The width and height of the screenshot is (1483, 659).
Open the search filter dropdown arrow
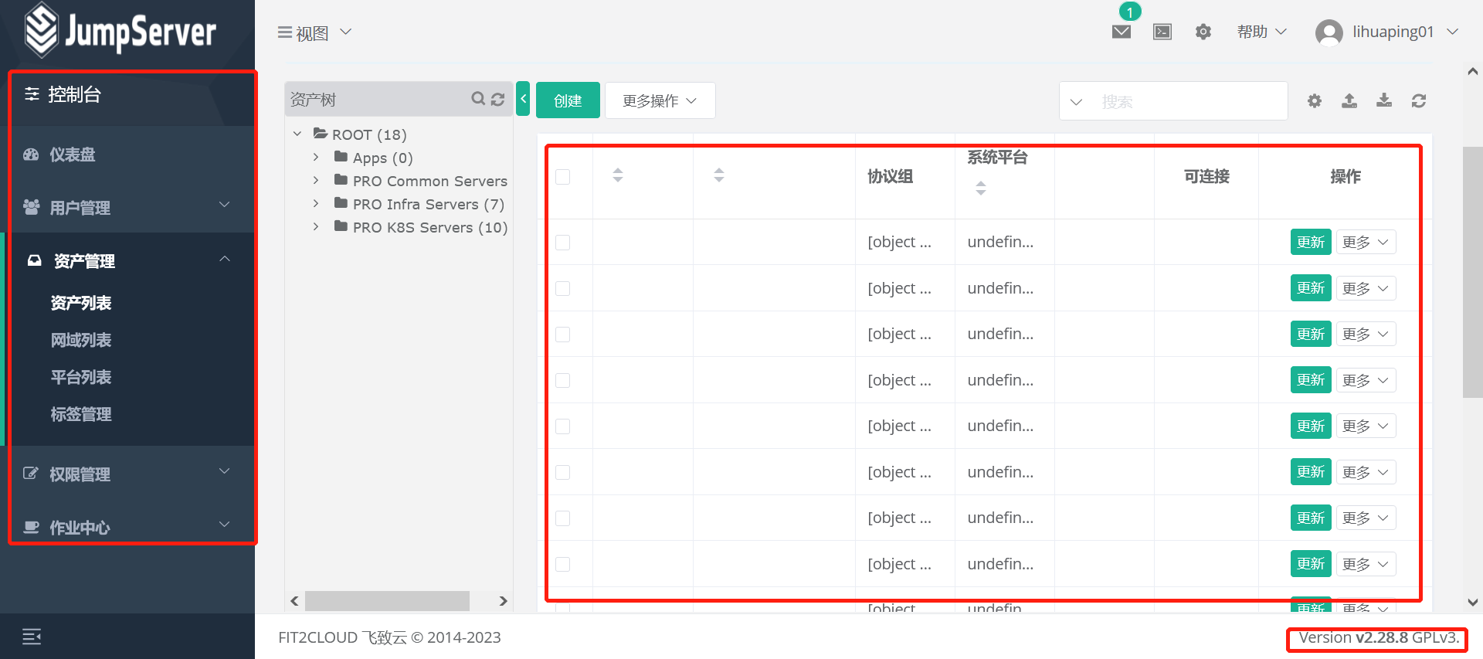click(x=1076, y=101)
